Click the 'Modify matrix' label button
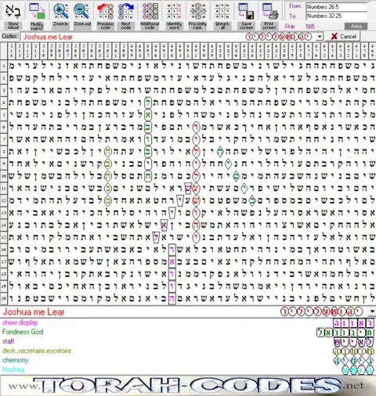 [37, 26]
